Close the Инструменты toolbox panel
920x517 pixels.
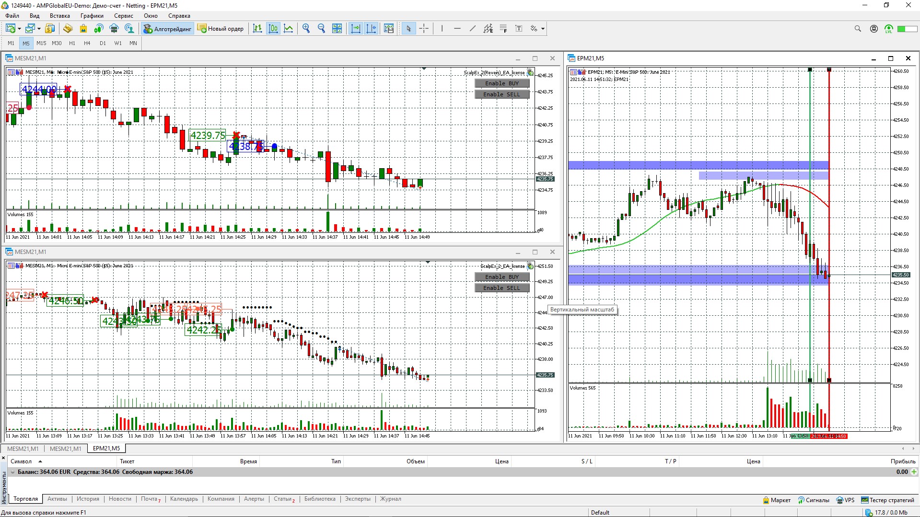(x=3, y=459)
